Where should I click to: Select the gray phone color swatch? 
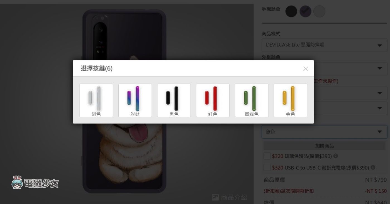pos(319,11)
